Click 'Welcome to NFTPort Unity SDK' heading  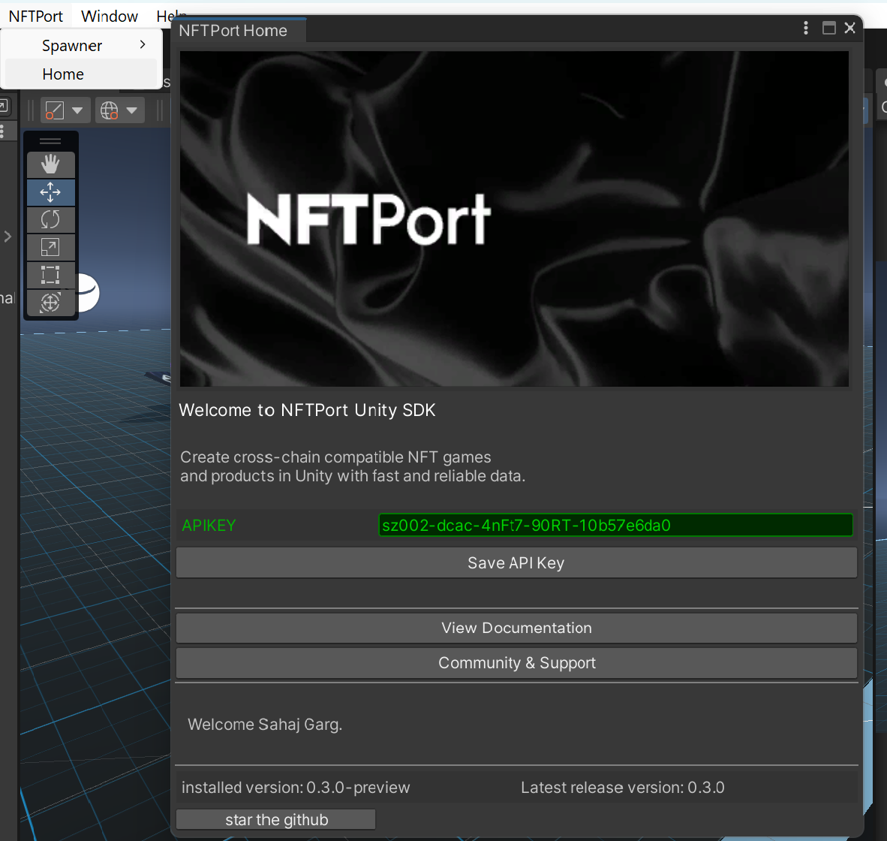tap(307, 410)
